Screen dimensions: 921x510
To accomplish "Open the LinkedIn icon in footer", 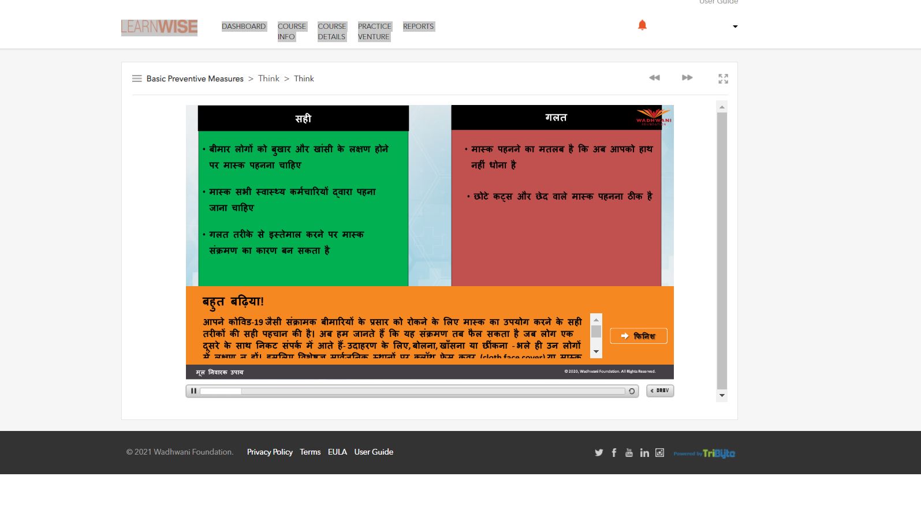I will tap(644, 453).
